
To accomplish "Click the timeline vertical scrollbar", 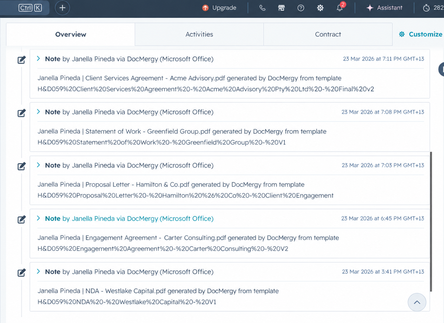I will (x=431, y=222).
